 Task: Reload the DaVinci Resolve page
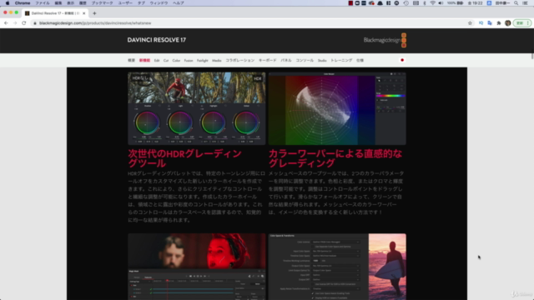pos(24,23)
